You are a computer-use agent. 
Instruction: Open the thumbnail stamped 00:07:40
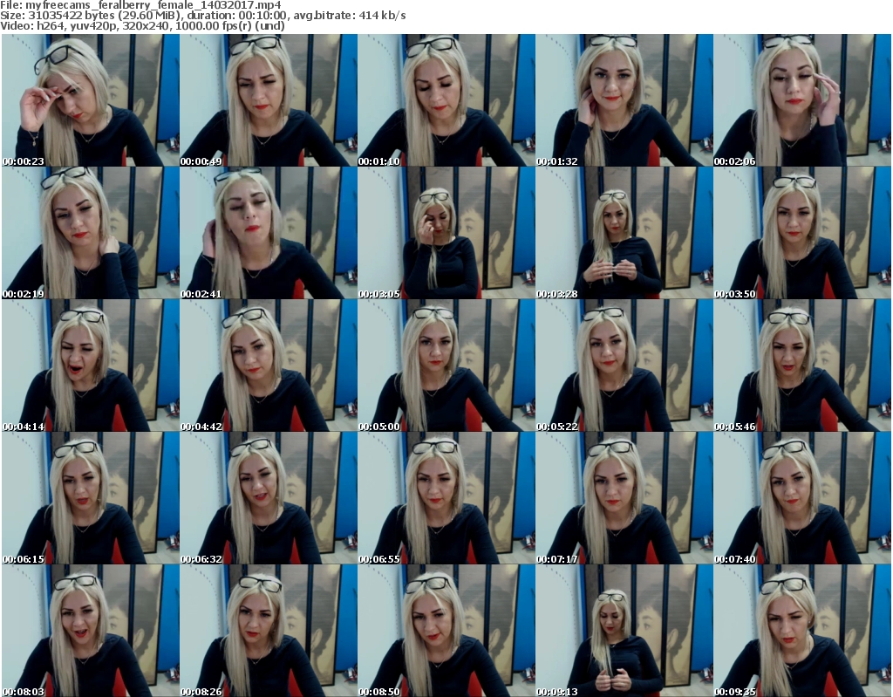click(802, 498)
